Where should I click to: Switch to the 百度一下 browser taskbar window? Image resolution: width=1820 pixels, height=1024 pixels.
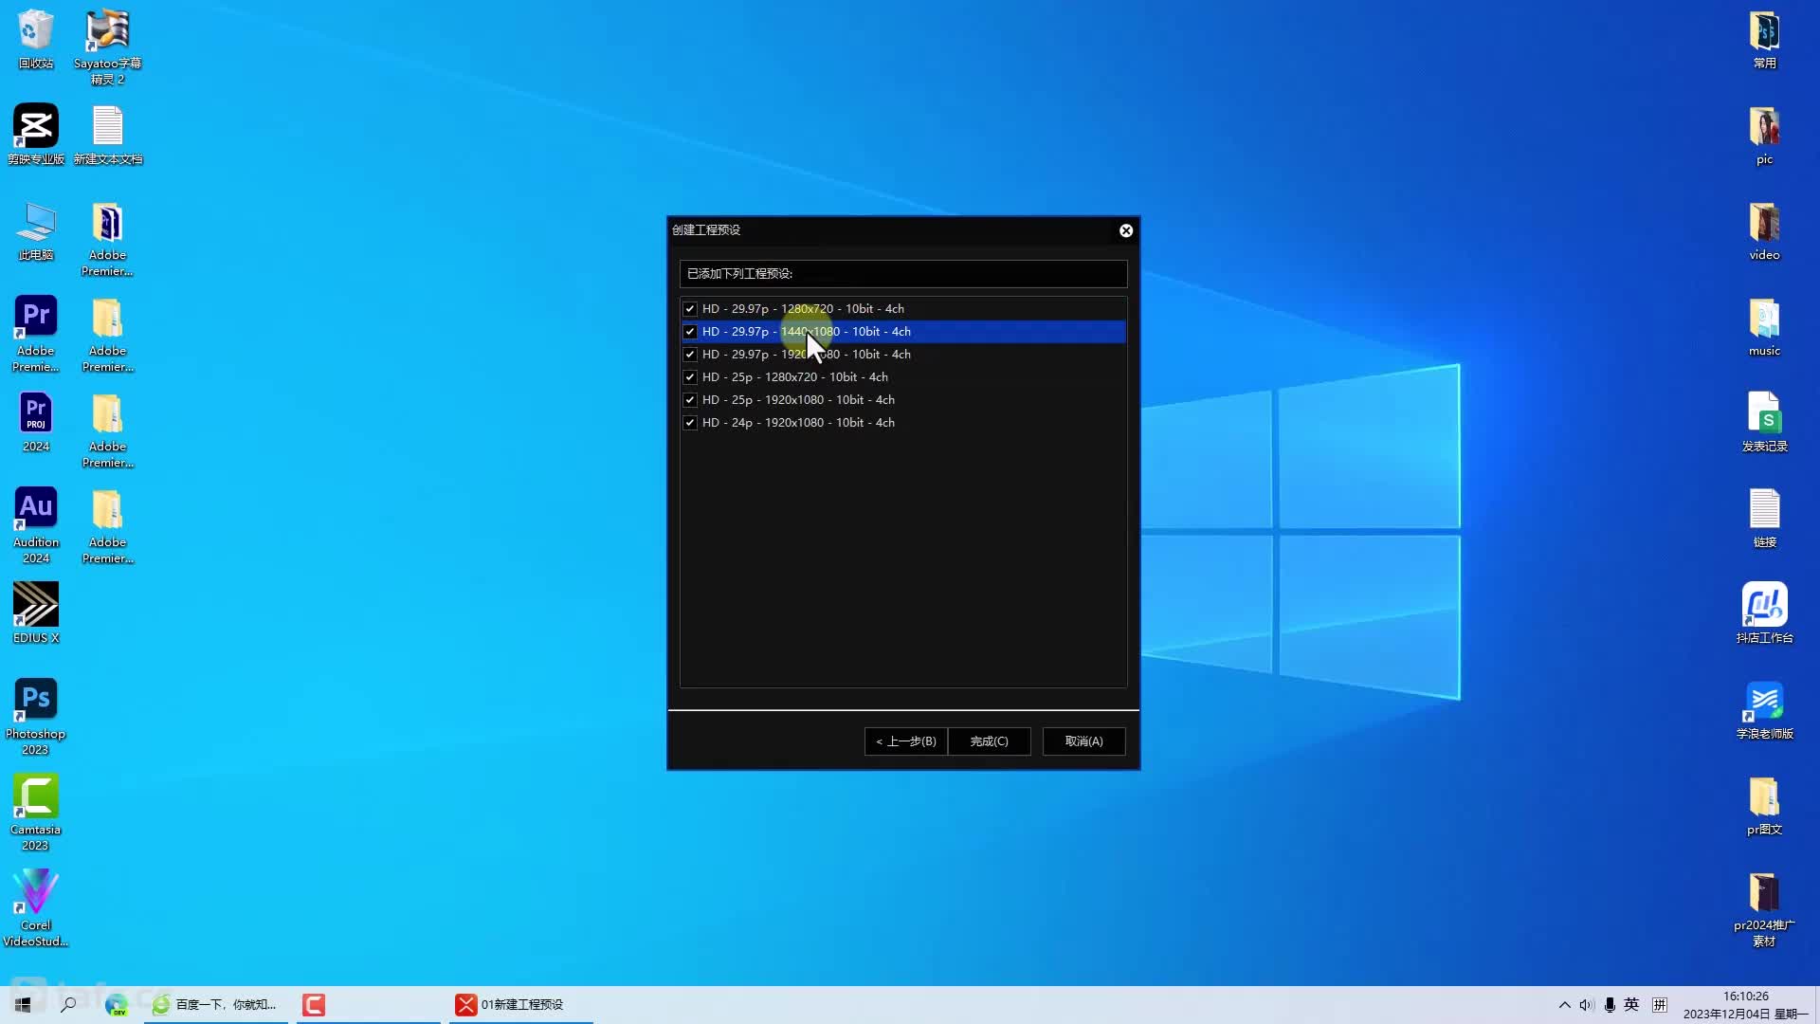[x=216, y=1004]
